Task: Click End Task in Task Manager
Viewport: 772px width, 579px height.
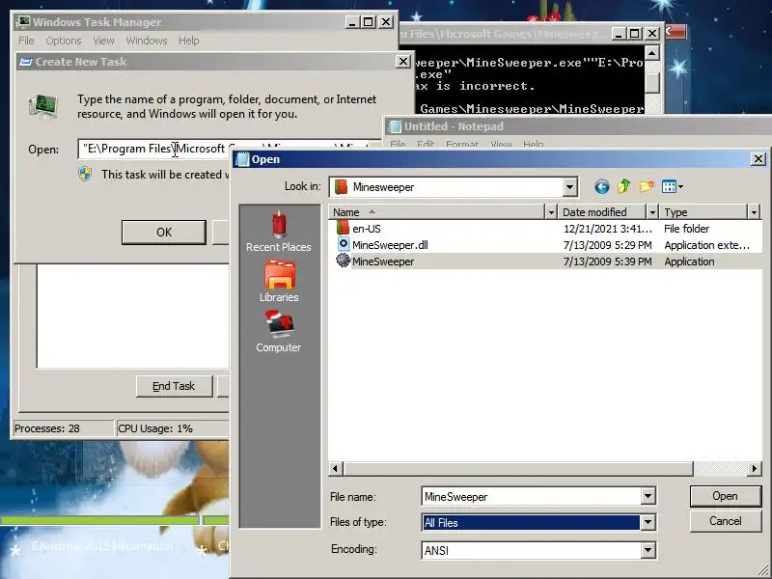Action: pyautogui.click(x=175, y=386)
